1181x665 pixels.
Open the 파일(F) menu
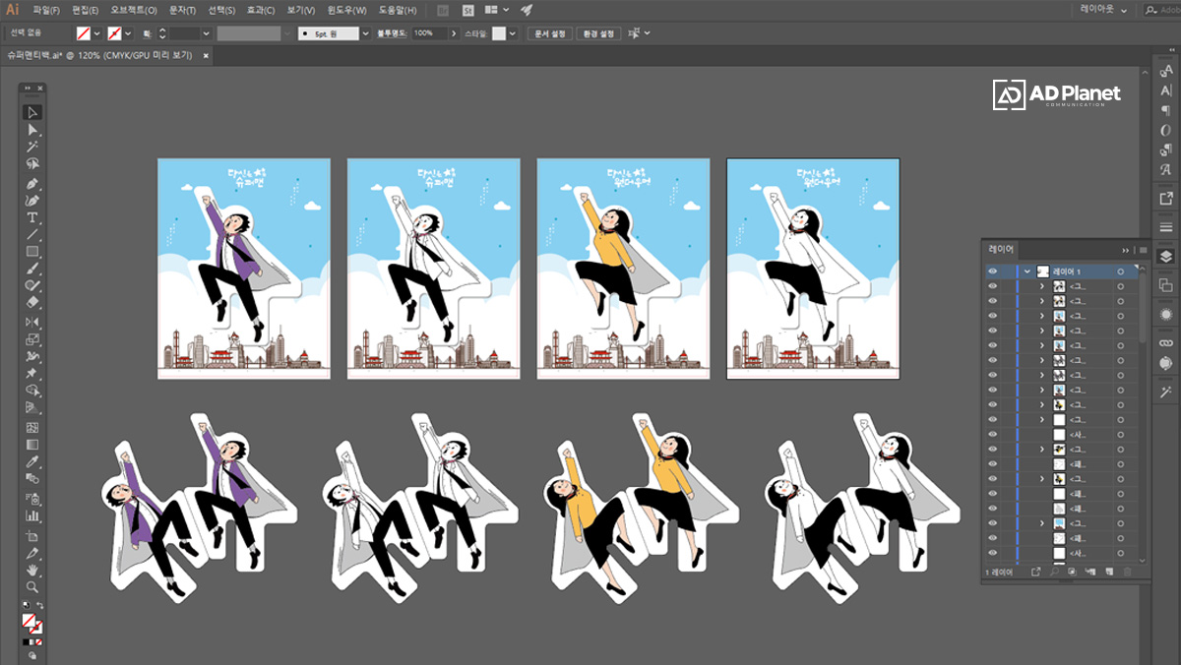click(x=46, y=10)
